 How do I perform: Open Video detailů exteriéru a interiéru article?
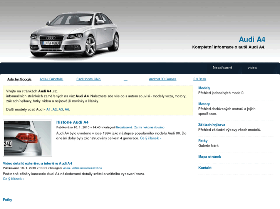37,163
